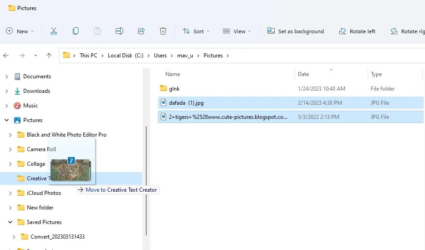Select the glnk folder row

(x=291, y=88)
